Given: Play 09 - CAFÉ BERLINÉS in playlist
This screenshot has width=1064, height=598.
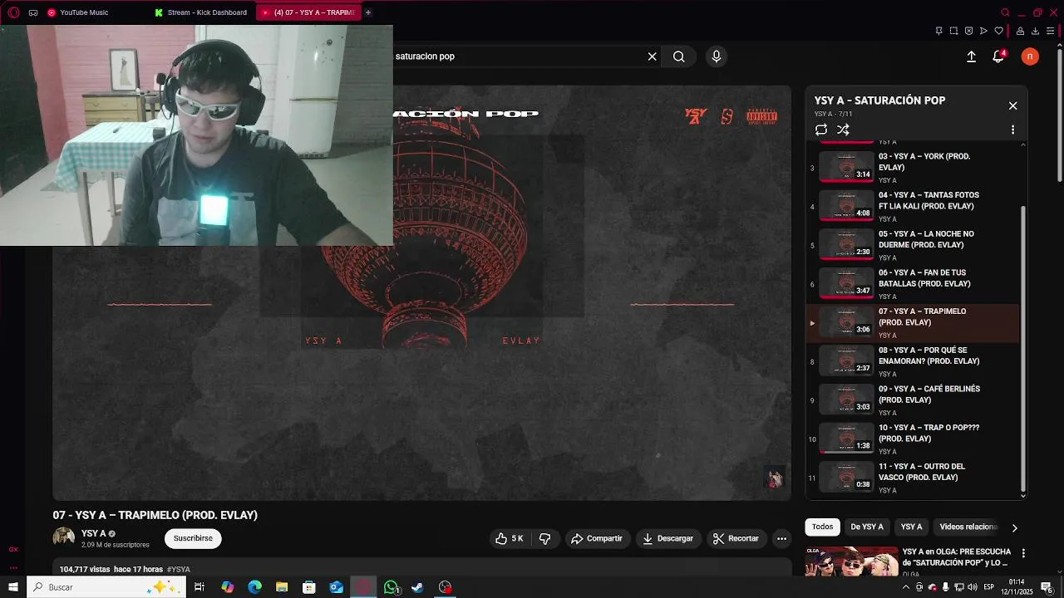Looking at the screenshot, I should click(914, 400).
